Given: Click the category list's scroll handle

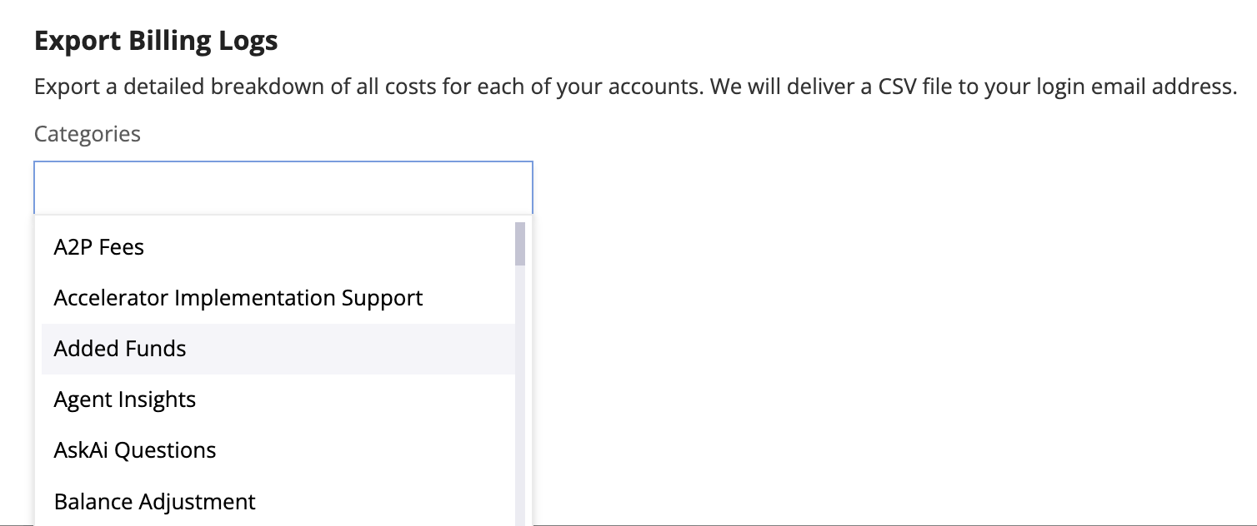Looking at the screenshot, I should tap(520, 243).
